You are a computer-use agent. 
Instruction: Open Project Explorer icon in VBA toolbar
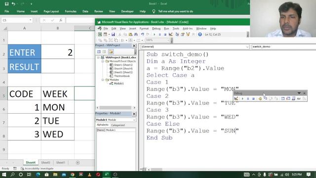177,35
